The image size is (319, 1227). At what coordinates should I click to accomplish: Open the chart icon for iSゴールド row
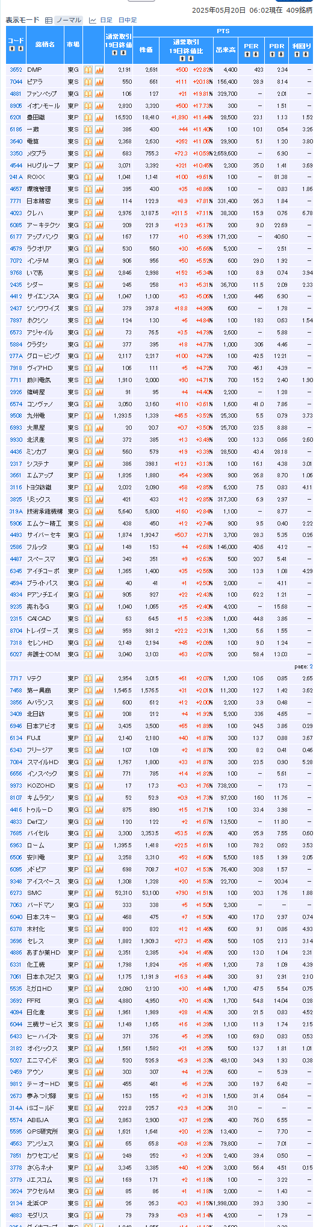(99, 1108)
